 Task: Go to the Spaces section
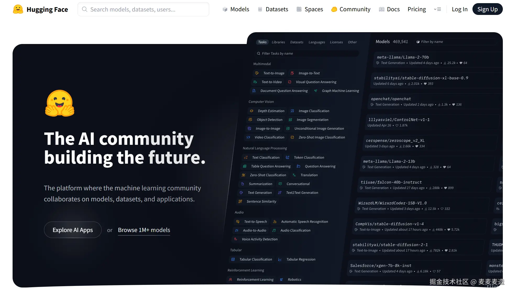(x=313, y=9)
